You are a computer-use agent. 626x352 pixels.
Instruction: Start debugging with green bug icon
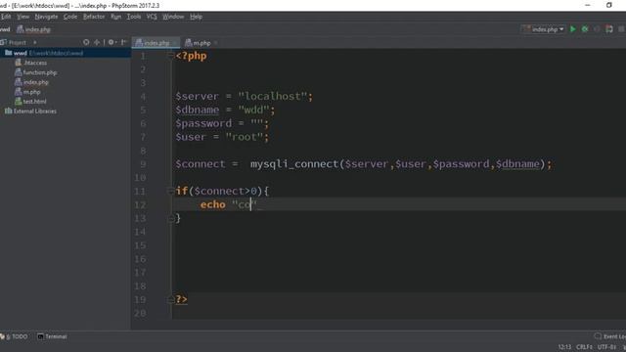pos(585,29)
